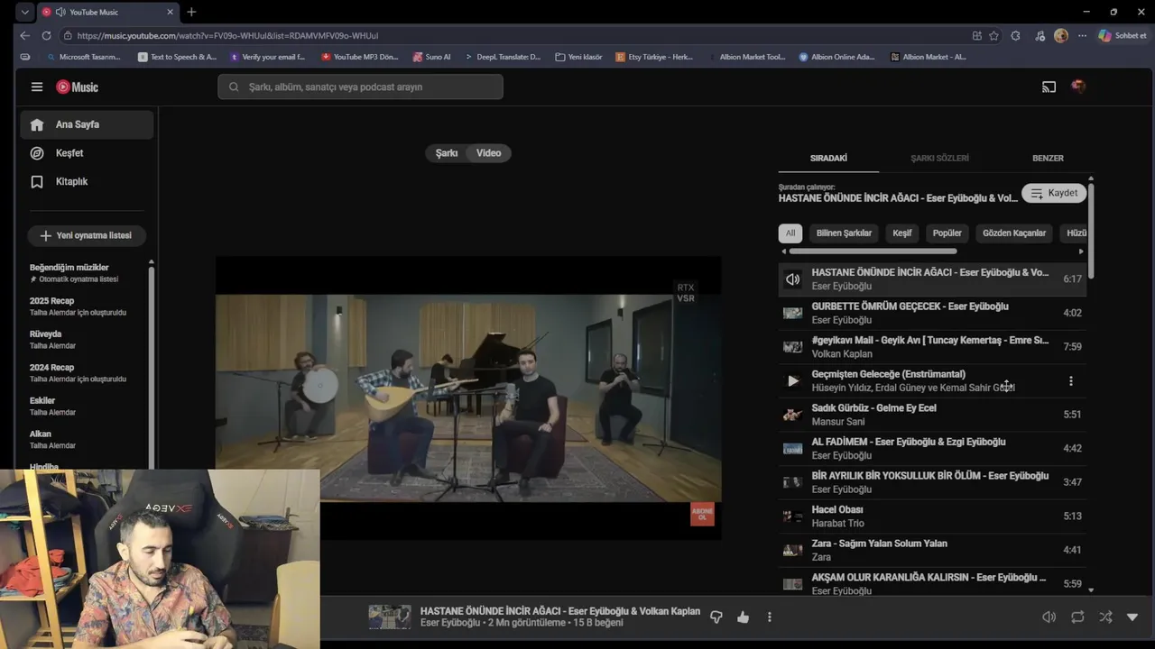Bookmark this page with star icon
This screenshot has width=1155, height=649.
pyautogui.click(x=994, y=36)
